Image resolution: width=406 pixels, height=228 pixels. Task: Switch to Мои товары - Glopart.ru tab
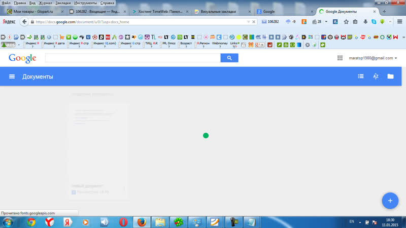click(x=33, y=12)
